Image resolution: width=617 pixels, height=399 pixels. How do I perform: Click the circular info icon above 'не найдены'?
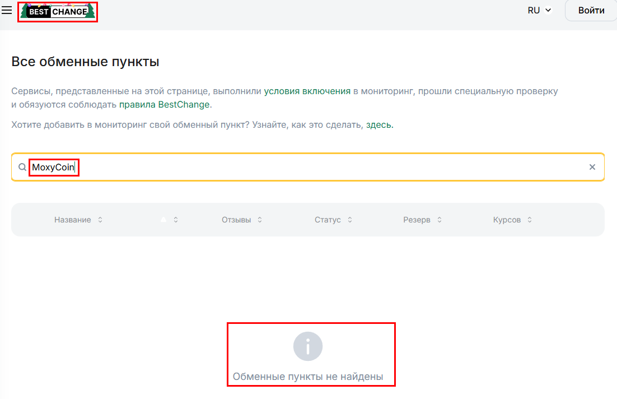307,346
